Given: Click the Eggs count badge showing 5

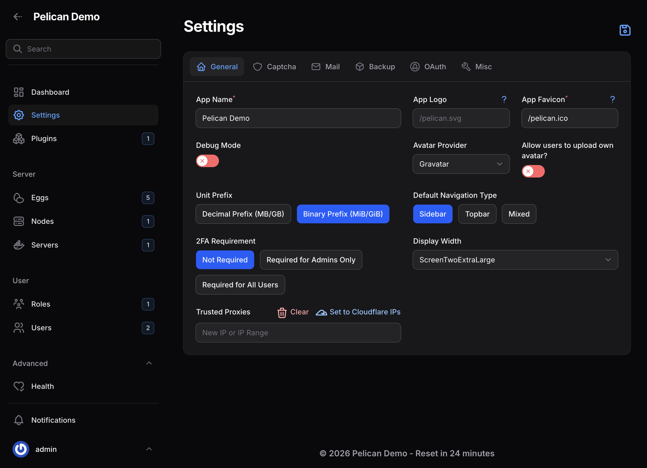Looking at the screenshot, I should pos(148,198).
